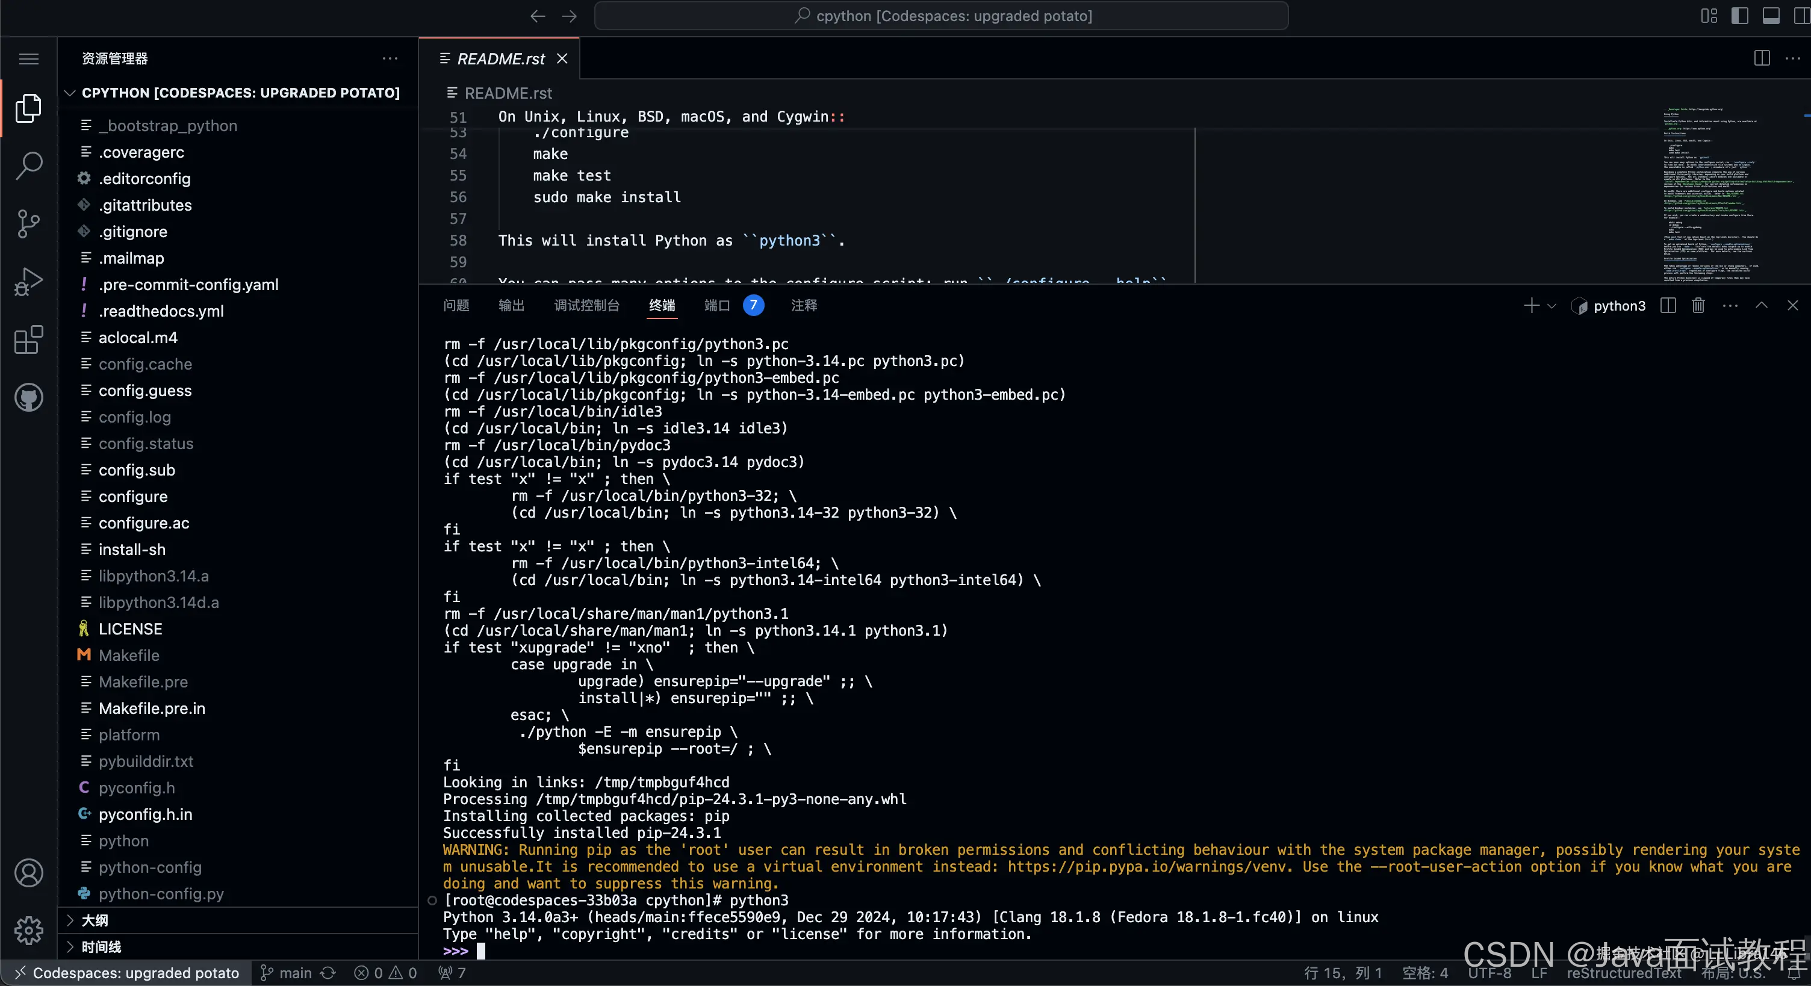Switch to the 调试控制台 panel tab
Viewport: 1811px width, 986px height.
click(x=587, y=306)
